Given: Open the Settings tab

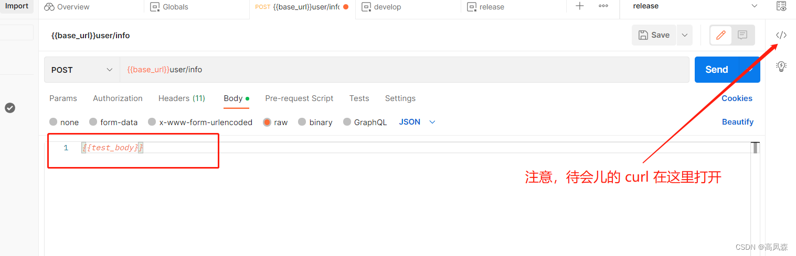Looking at the screenshot, I should [x=400, y=98].
